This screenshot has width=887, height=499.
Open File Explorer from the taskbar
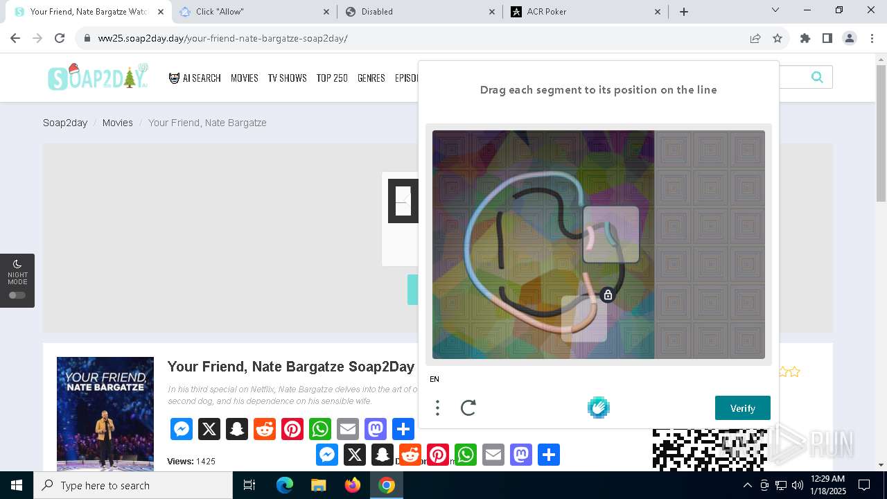click(319, 485)
